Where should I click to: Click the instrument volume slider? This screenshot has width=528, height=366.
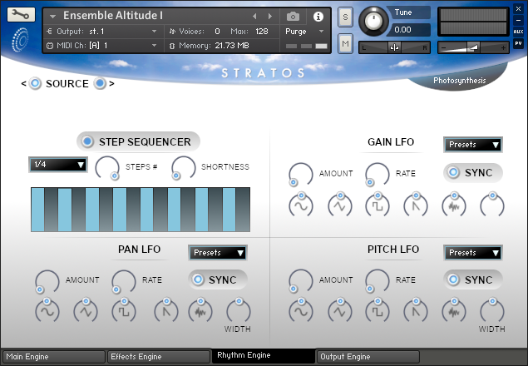pos(473,48)
